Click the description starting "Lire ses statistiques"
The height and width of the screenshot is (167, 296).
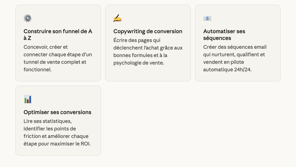(57, 132)
